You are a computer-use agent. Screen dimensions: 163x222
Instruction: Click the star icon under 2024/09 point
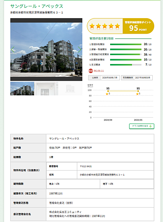tap(107, 94)
